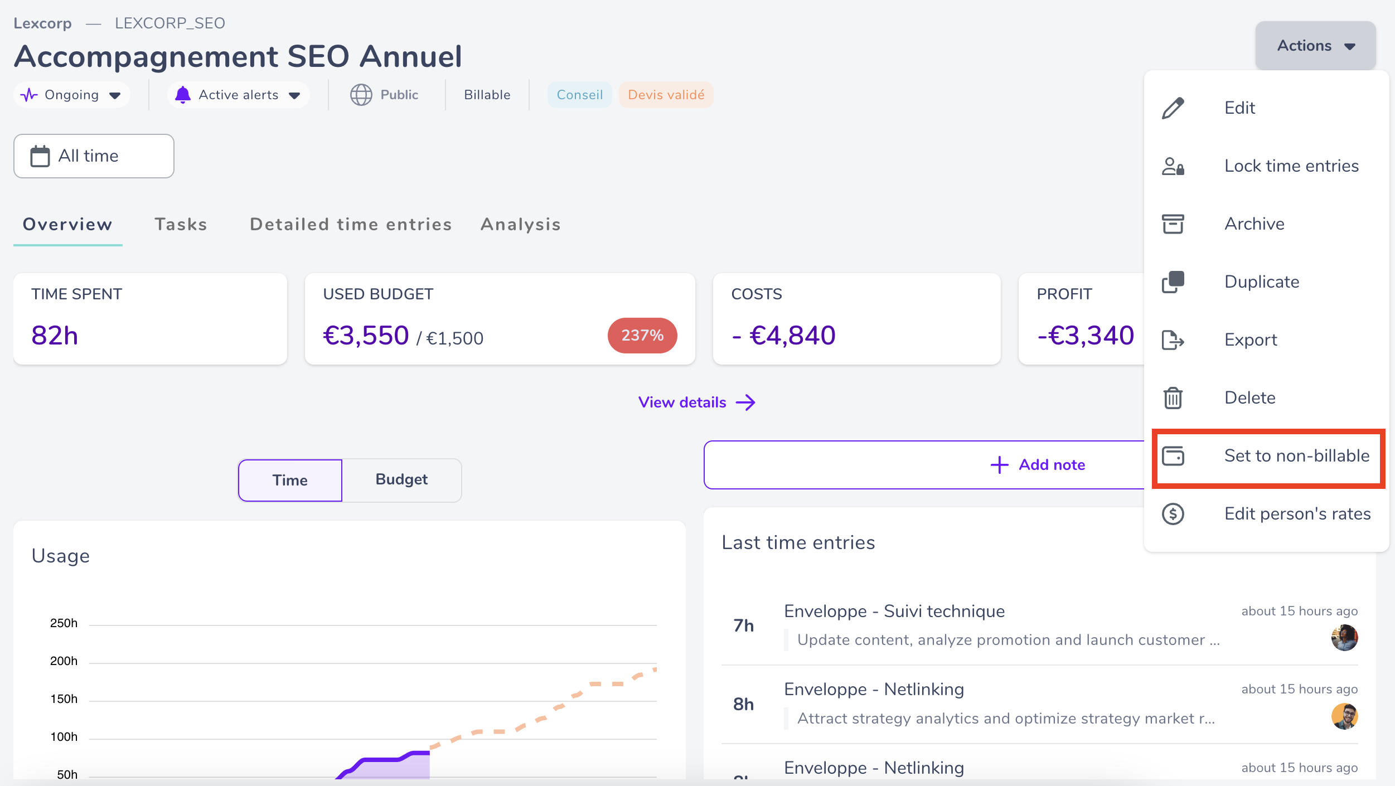The image size is (1395, 786).
Task: Click the lock-person icon beside Lock time entries
Action: (x=1173, y=166)
